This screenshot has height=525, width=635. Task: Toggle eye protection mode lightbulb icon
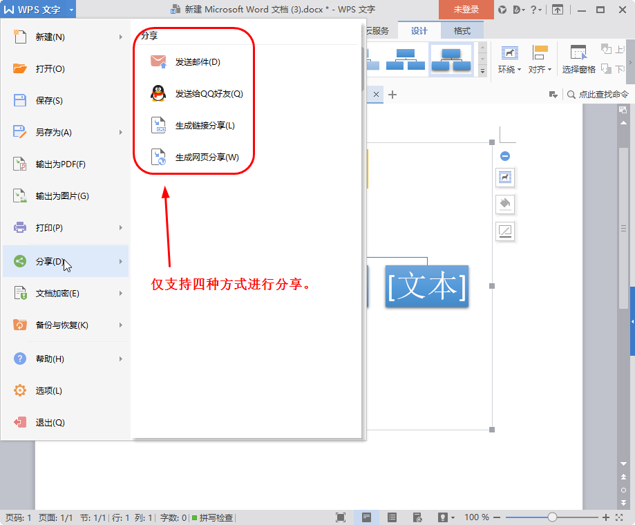click(x=443, y=517)
